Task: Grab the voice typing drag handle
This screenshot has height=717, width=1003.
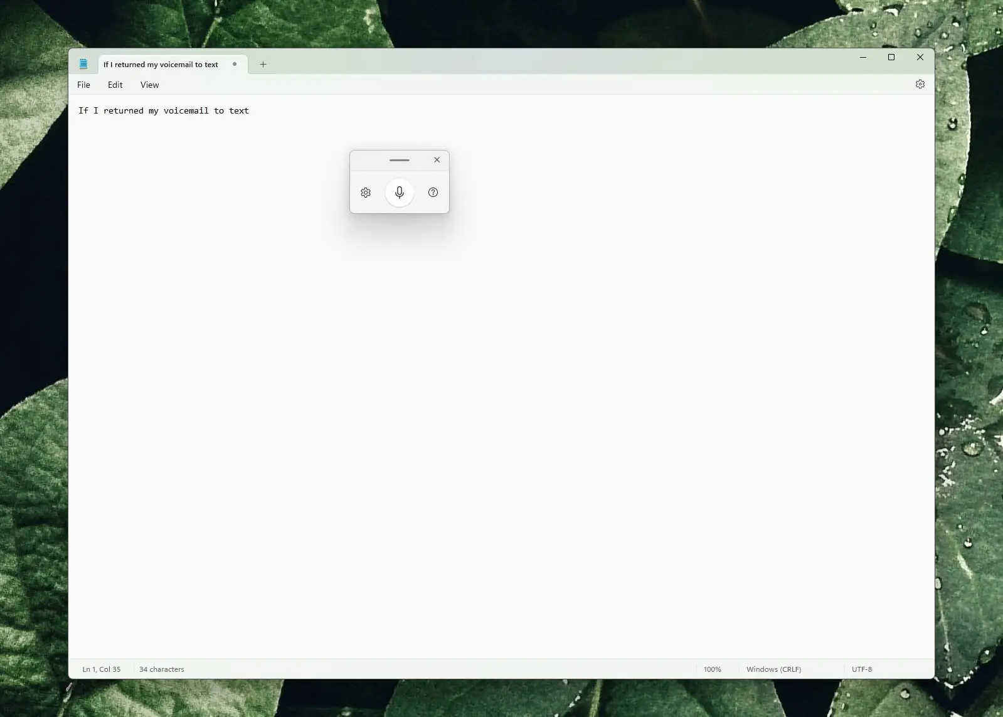Action: click(399, 160)
